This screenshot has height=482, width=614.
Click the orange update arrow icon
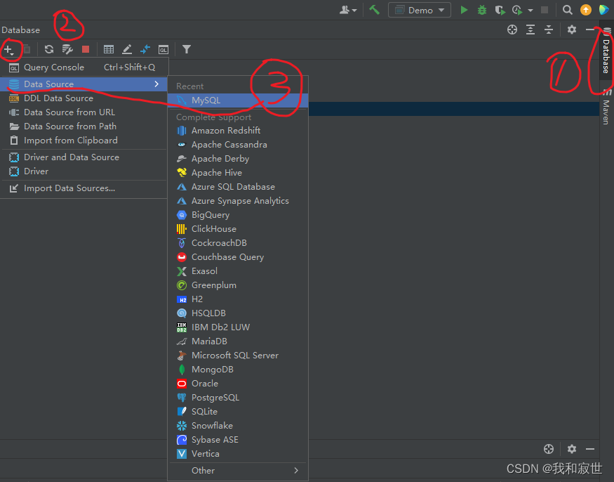tap(585, 10)
